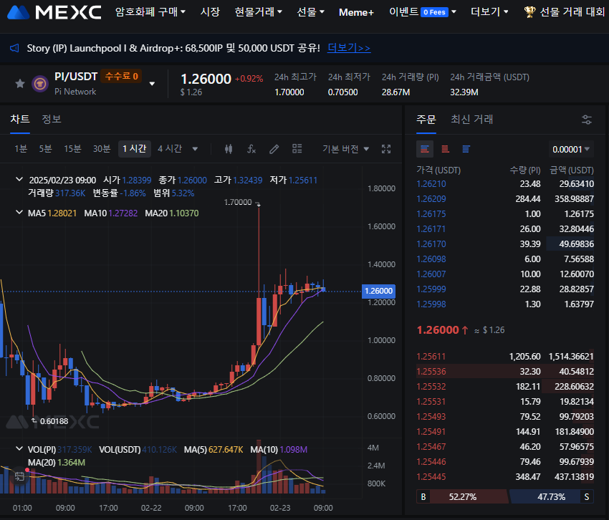
Task: Collapse the VOL(PI) indicator row
Action: pos(19,449)
